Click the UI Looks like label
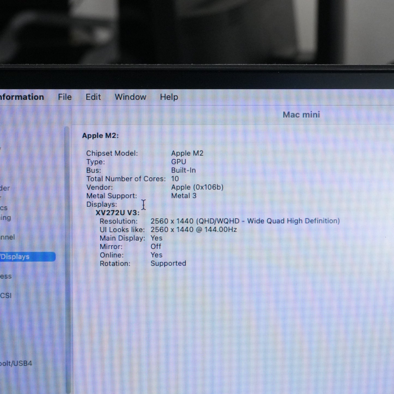This screenshot has width=394, height=394. pyautogui.click(x=122, y=230)
